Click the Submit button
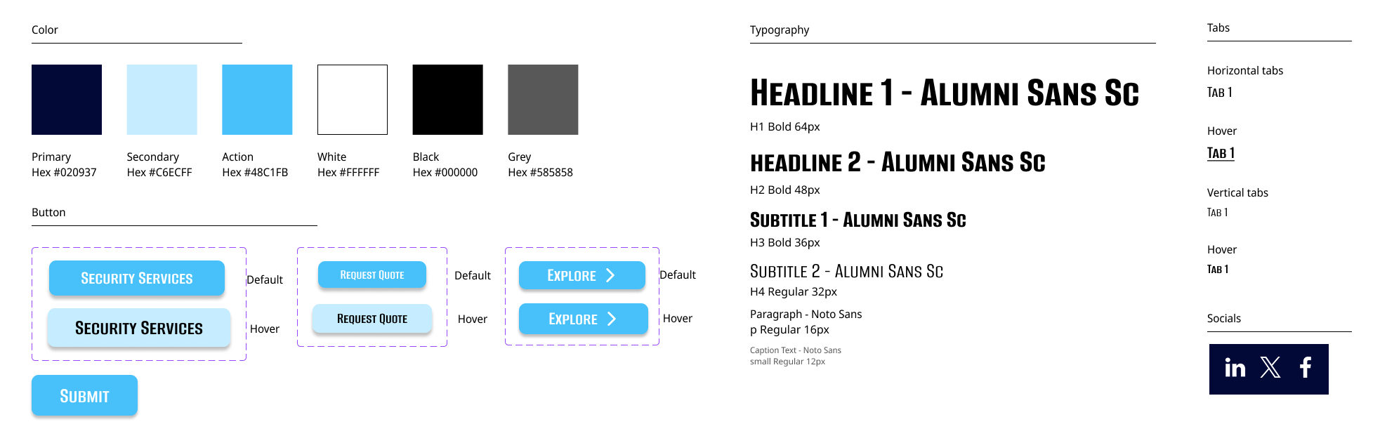Screen dimensions: 1380x443 84,395
